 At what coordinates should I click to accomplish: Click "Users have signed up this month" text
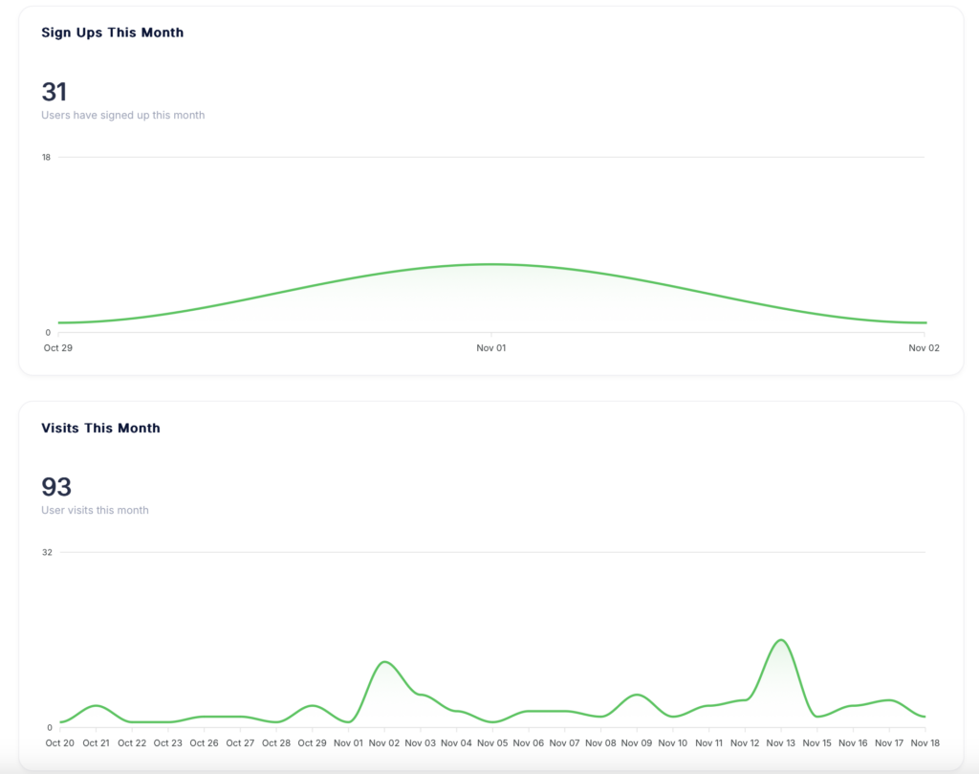(122, 115)
